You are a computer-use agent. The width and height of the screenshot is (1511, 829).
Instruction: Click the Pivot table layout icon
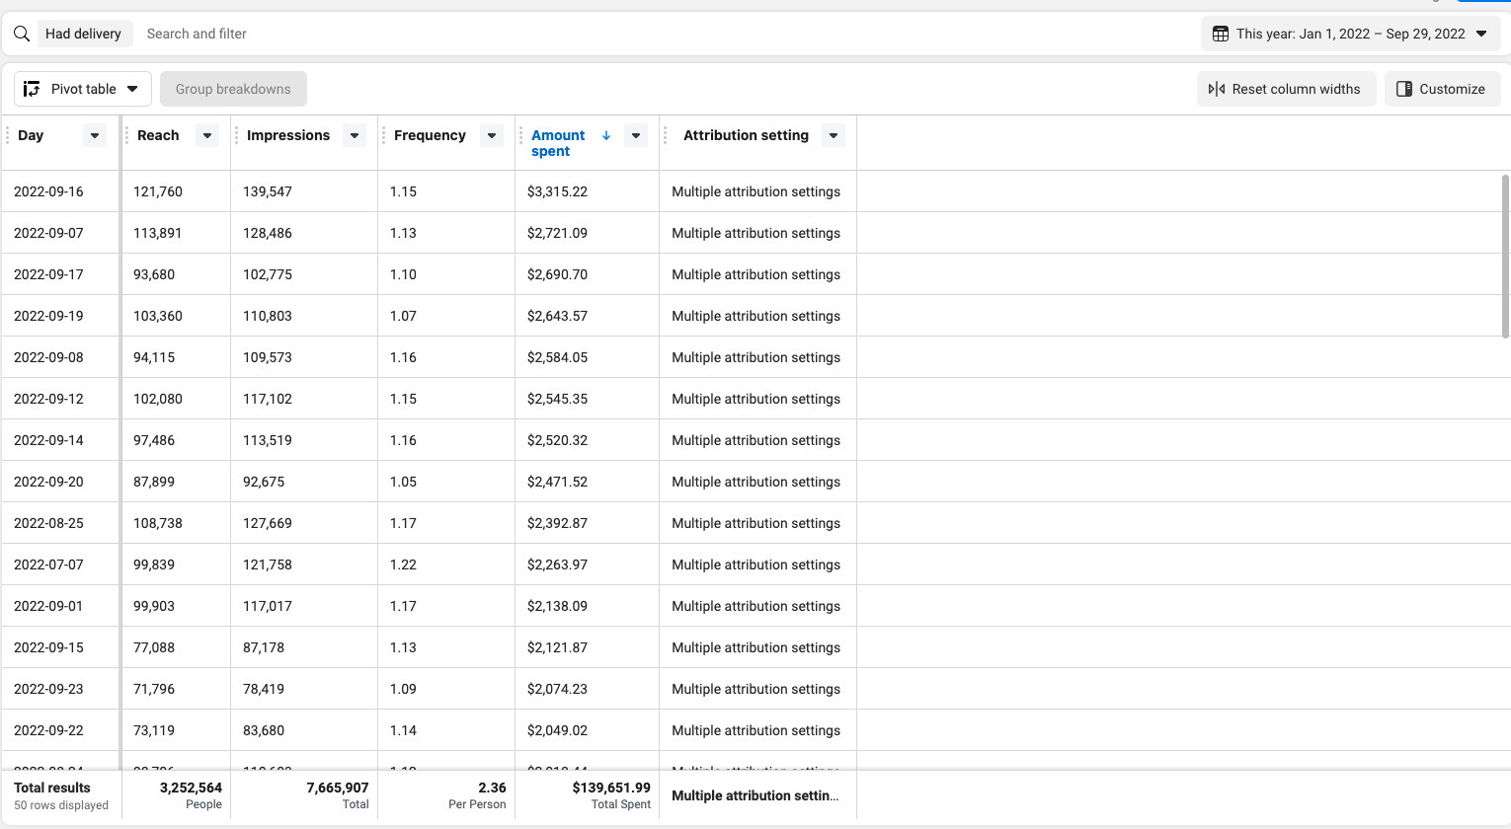(32, 89)
